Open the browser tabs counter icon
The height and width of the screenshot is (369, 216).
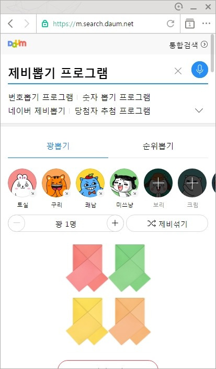tap(190, 24)
